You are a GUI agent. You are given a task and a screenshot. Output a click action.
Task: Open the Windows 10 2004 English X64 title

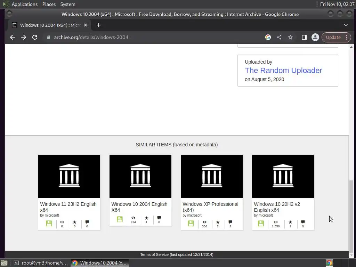(139, 207)
